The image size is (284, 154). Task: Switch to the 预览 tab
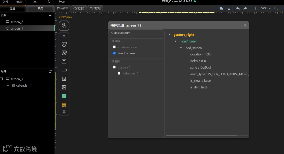coord(40,8)
